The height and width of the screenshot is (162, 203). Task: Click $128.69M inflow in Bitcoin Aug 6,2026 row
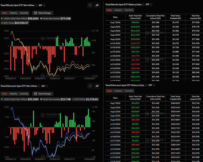point(135,27)
